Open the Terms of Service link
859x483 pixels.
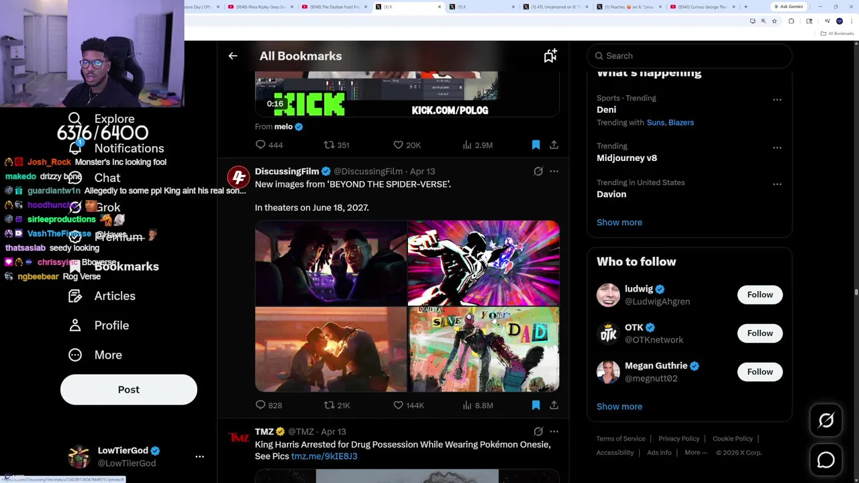[621, 439]
